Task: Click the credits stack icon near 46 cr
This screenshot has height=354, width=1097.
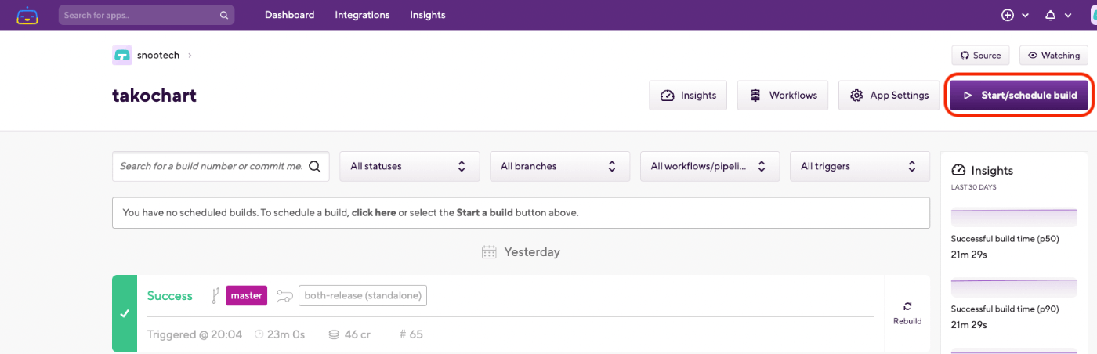Action: coord(334,334)
